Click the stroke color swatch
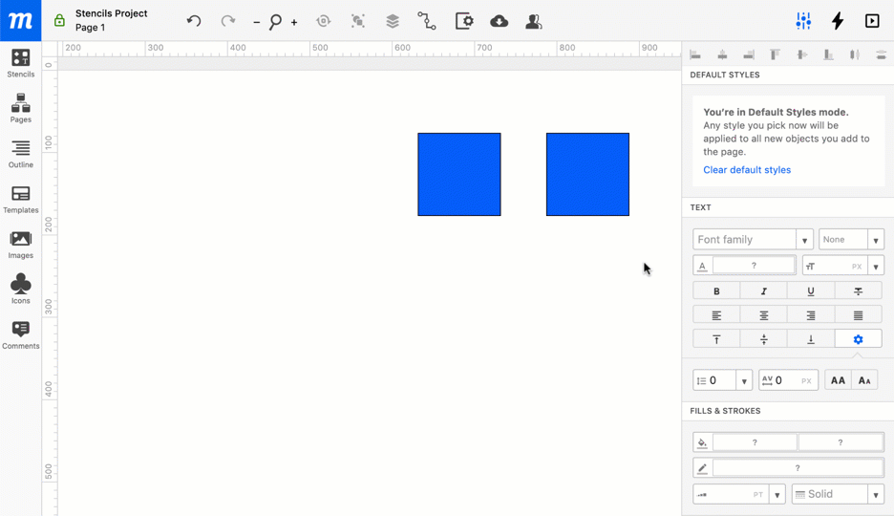The width and height of the screenshot is (894, 516). click(x=798, y=468)
